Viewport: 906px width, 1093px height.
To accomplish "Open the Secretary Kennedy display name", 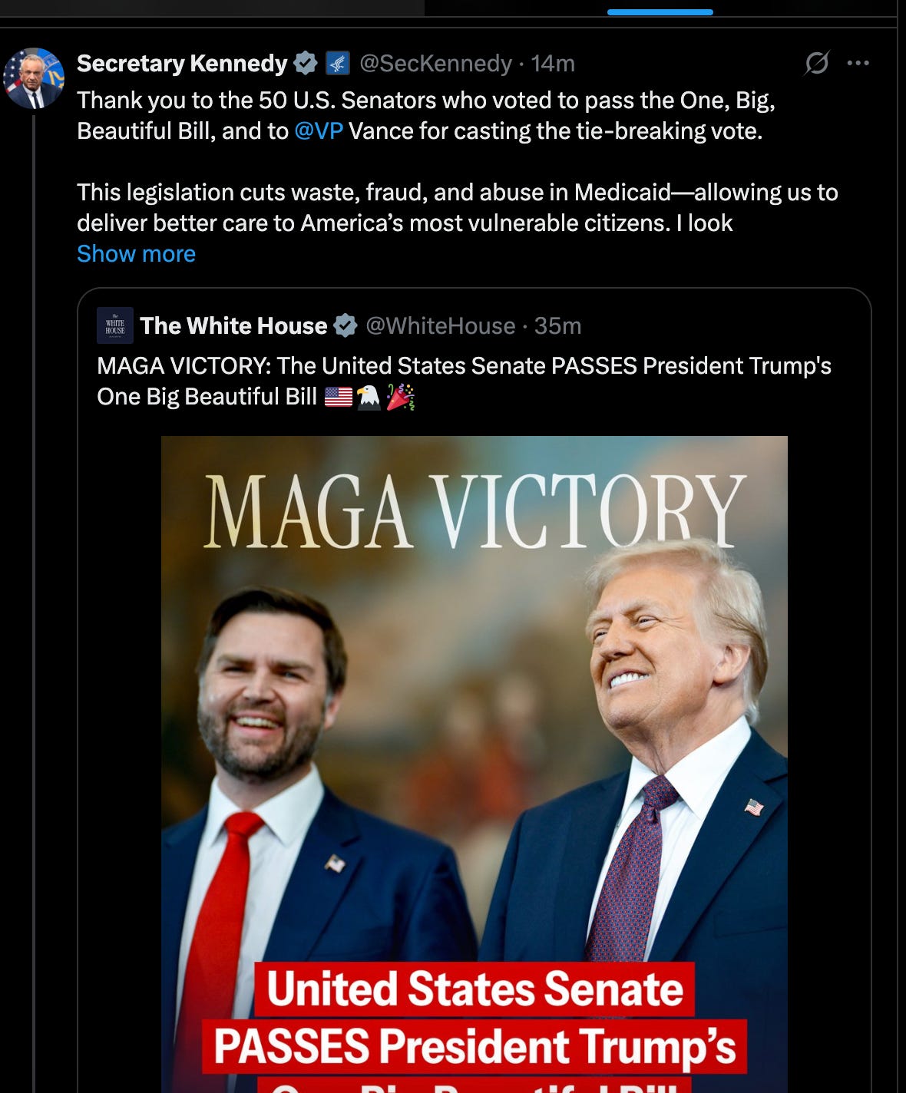I will pyautogui.click(x=182, y=63).
